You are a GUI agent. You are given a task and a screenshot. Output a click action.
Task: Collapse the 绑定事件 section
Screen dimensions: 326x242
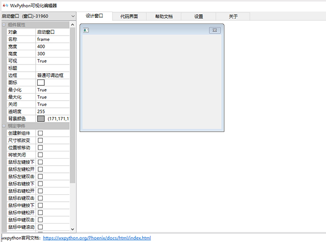[x=4, y=126]
